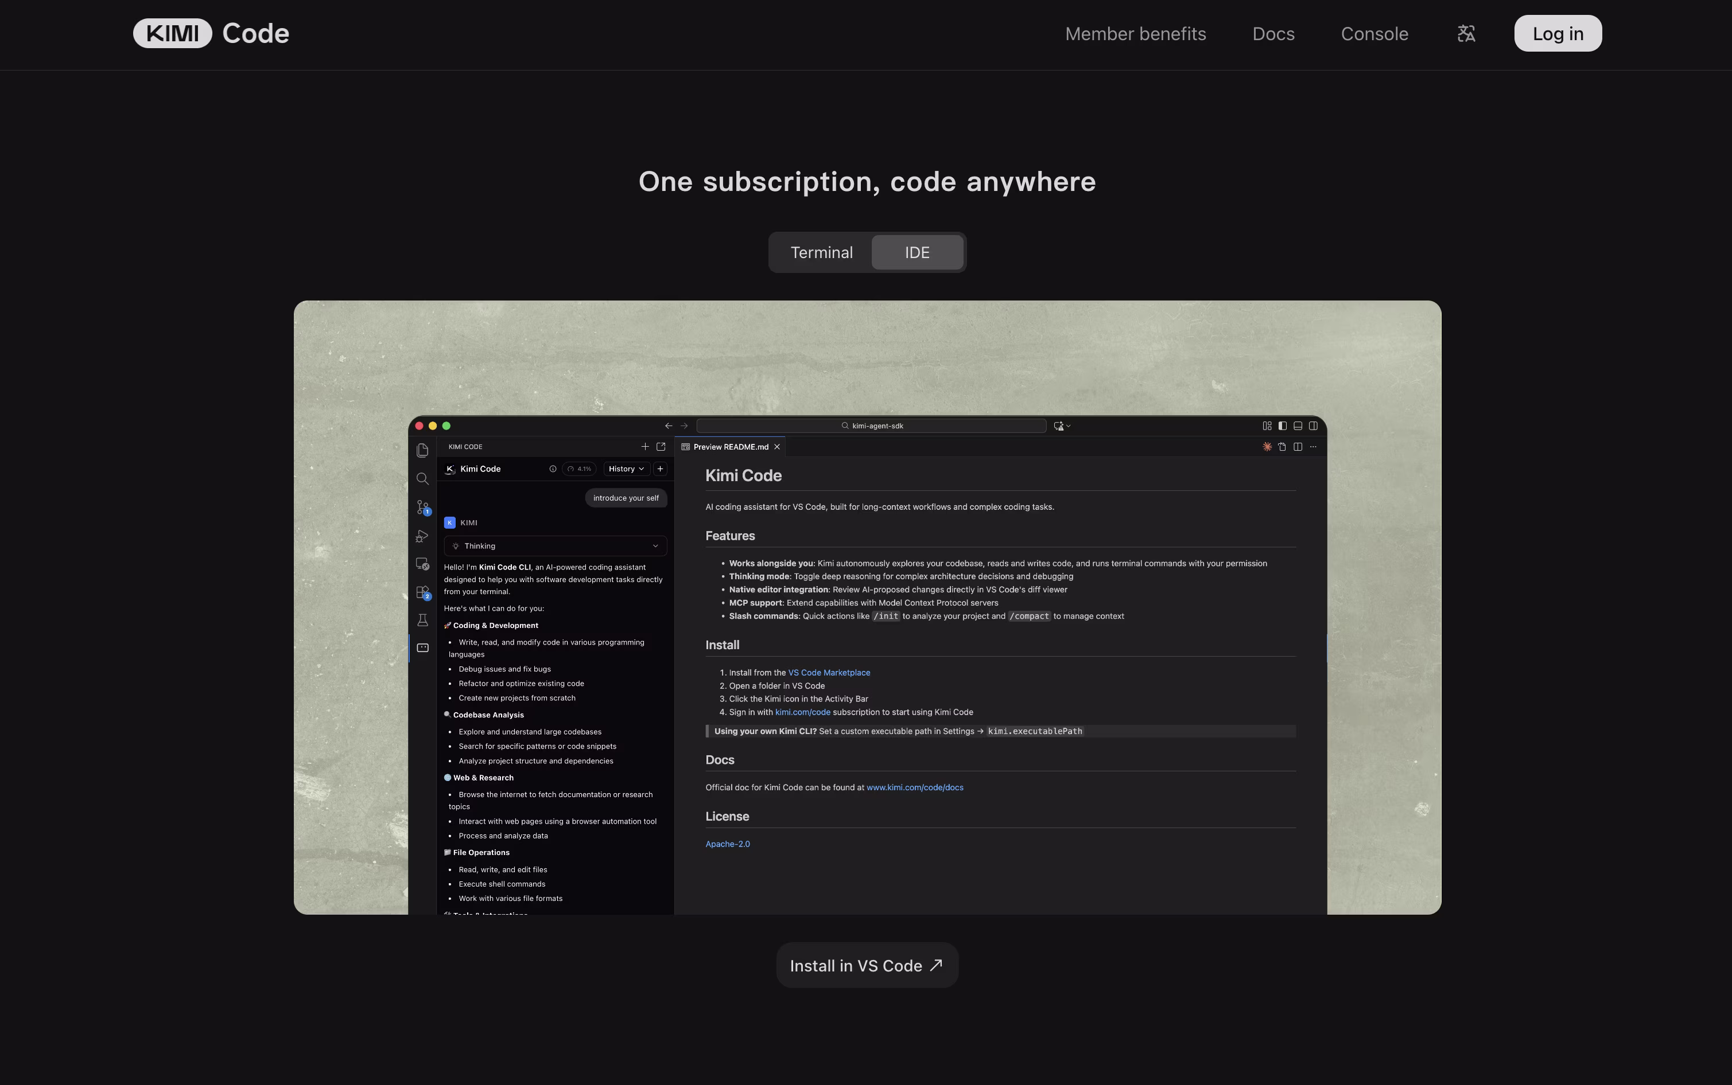
Task: Click the "/compact" code snippet
Action: [1029, 616]
